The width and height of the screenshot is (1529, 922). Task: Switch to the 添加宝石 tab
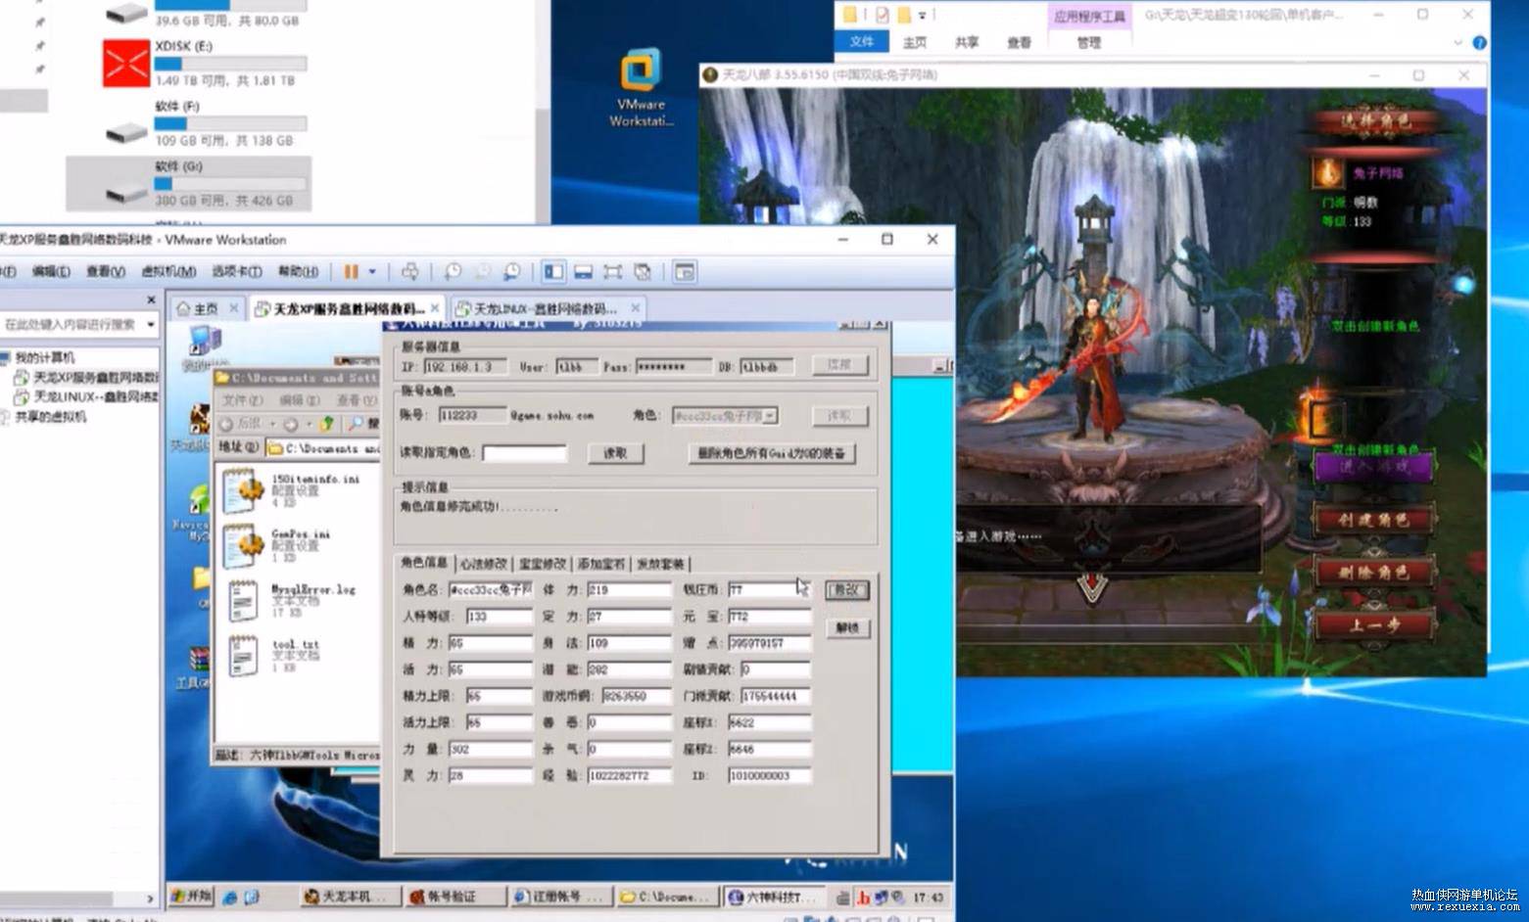[601, 564]
